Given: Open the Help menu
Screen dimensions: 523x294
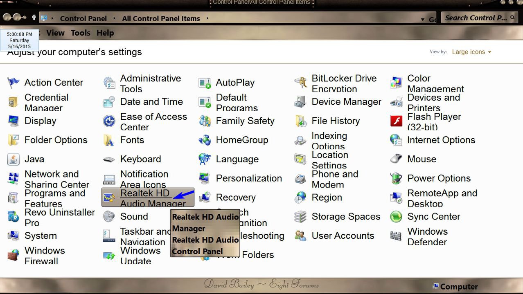Looking at the screenshot, I should click(105, 33).
